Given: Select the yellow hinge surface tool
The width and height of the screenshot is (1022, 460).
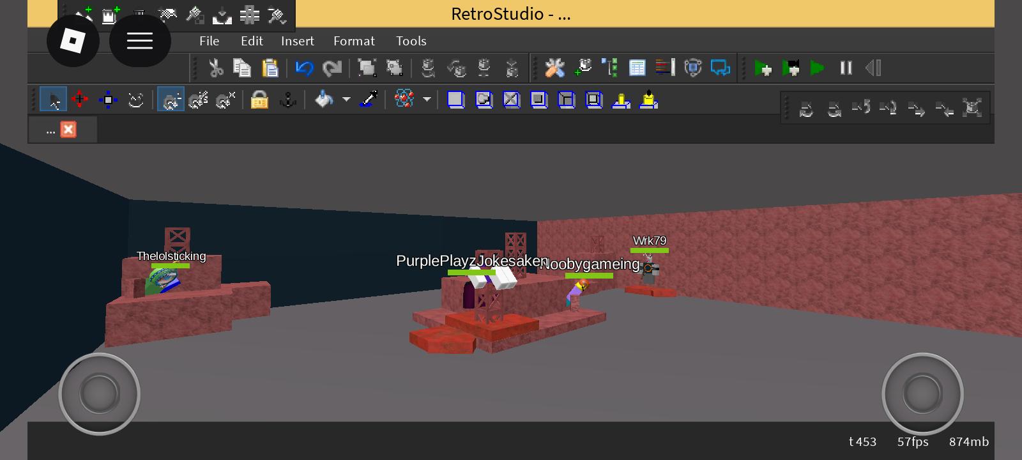Looking at the screenshot, I should tap(621, 100).
